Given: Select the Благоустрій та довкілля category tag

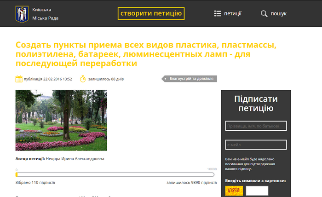Looking at the screenshot, I should point(189,79).
